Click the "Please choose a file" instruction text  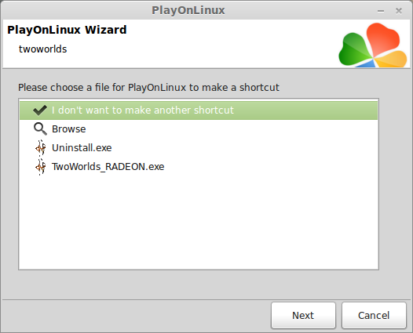point(148,87)
